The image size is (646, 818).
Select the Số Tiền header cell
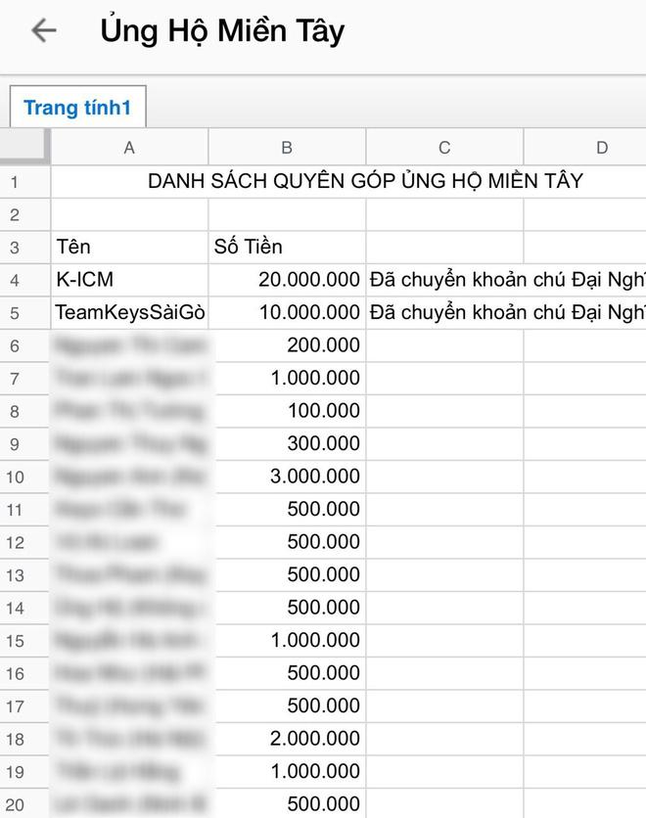point(287,247)
